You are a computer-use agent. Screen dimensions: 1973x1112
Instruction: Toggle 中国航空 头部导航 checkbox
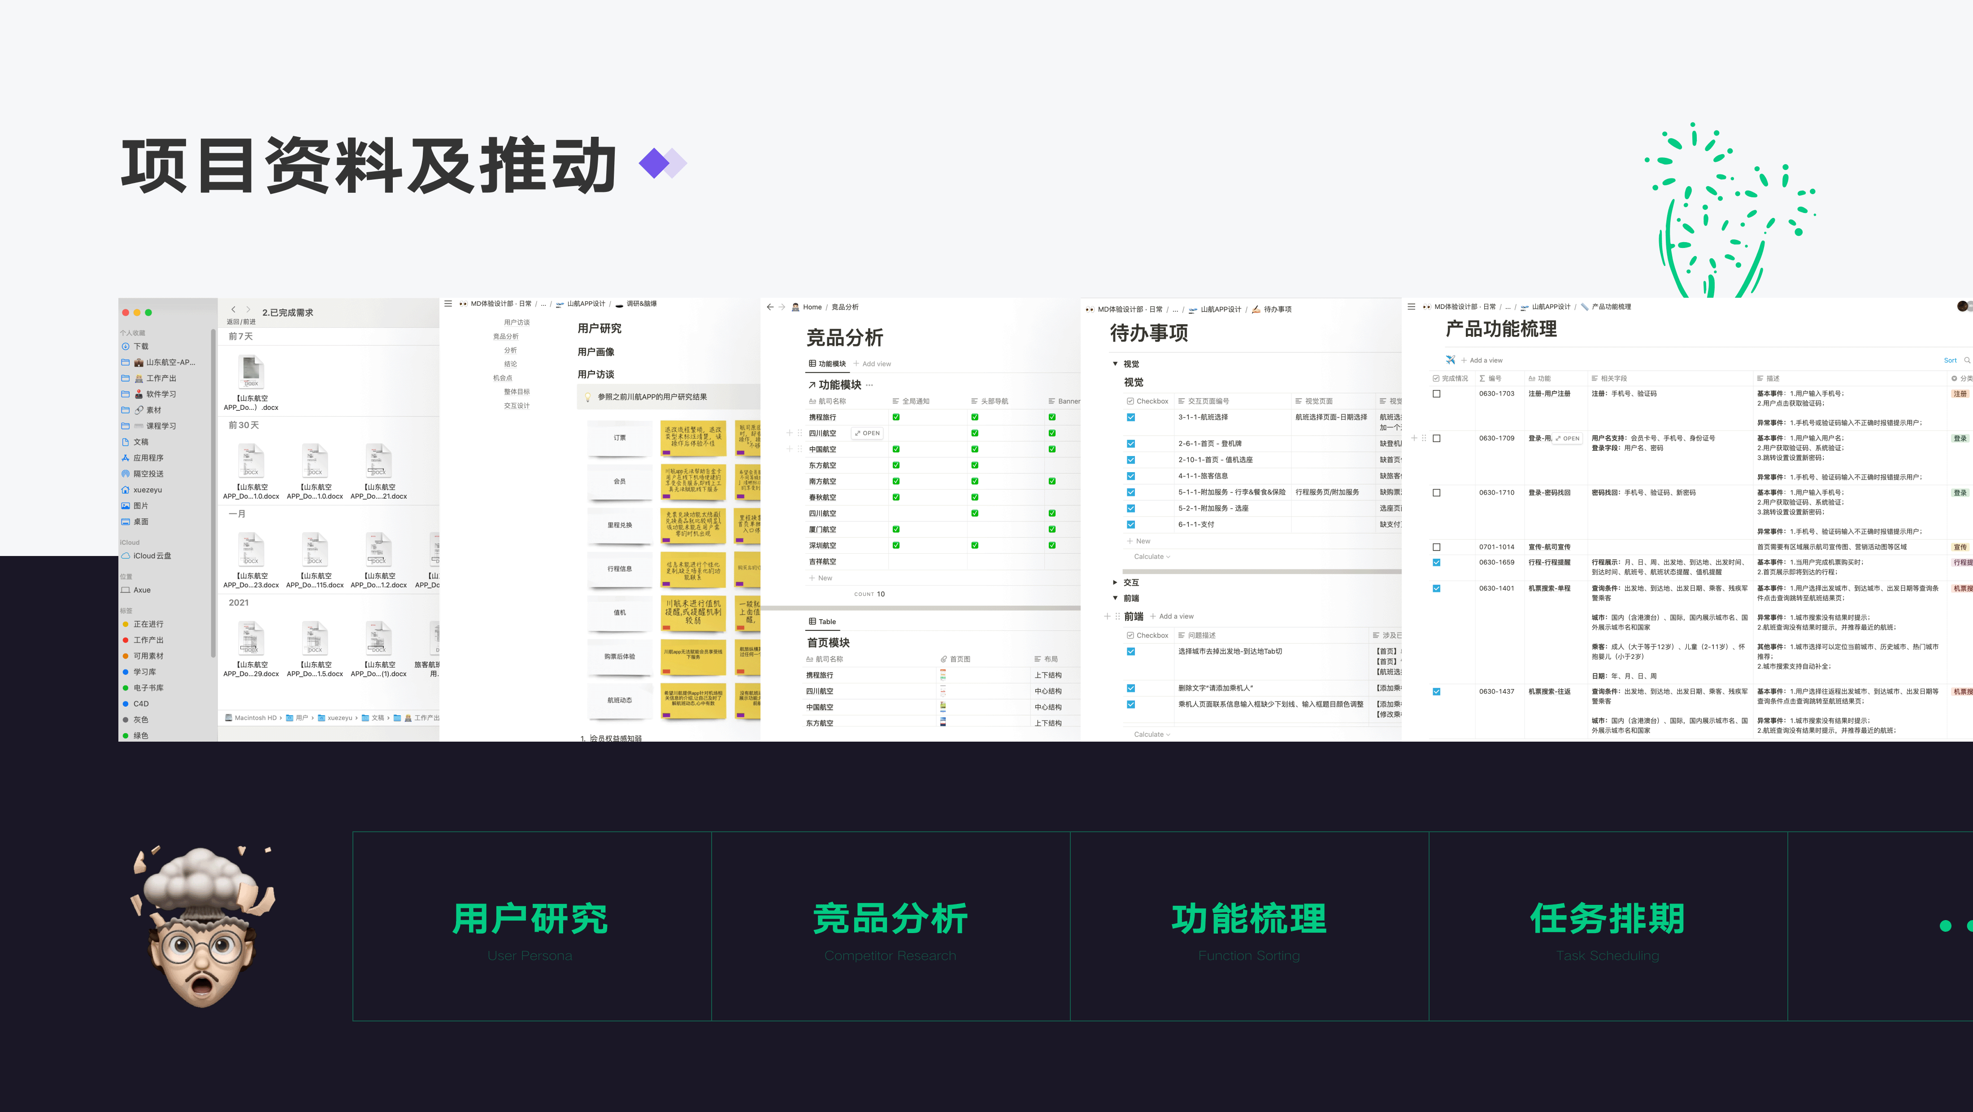tap(974, 449)
